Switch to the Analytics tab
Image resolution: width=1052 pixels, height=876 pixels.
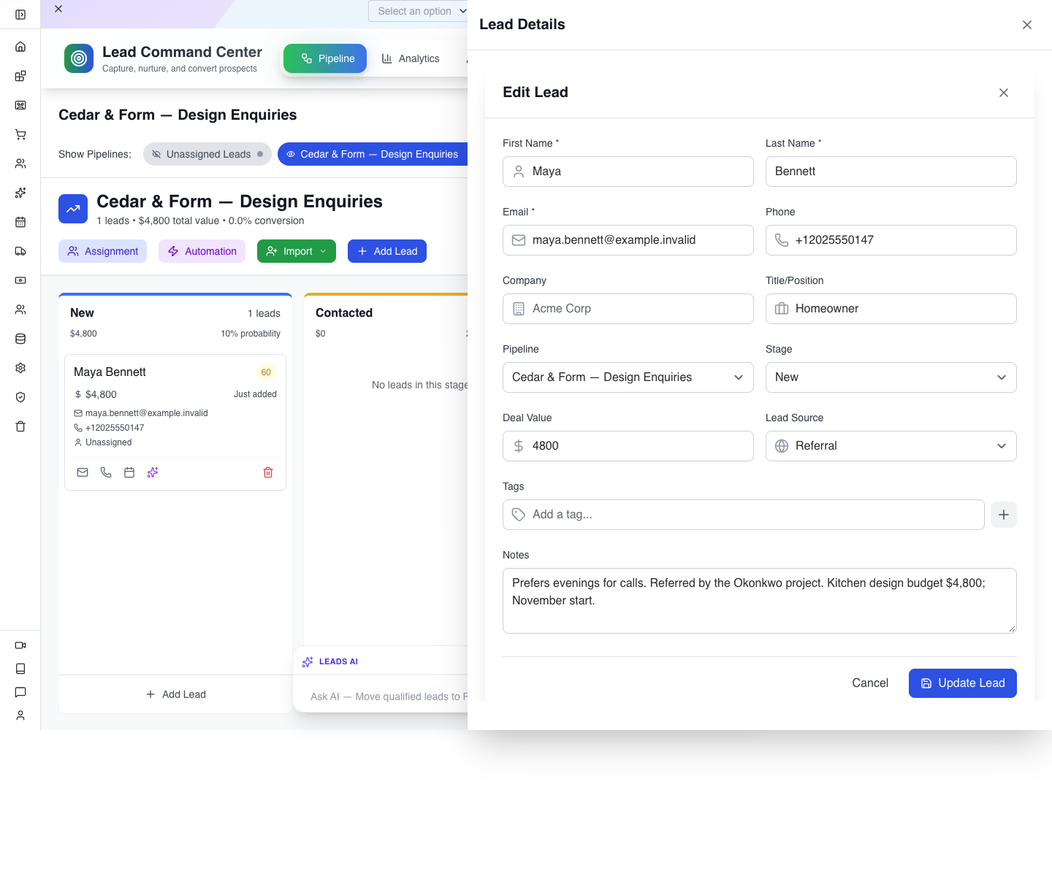411,58
